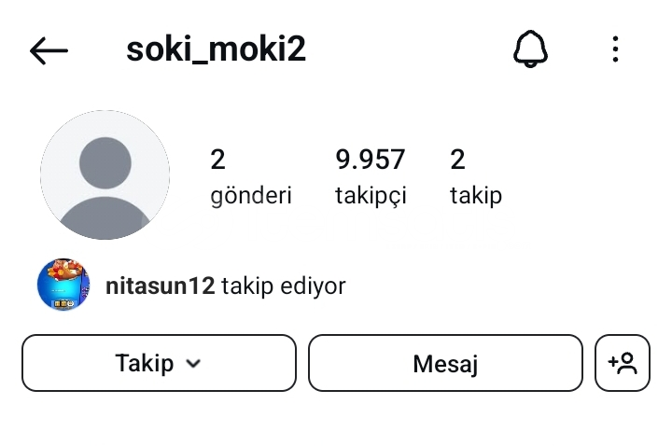Go back using the left arrow
The image size is (672, 446).
click(49, 50)
